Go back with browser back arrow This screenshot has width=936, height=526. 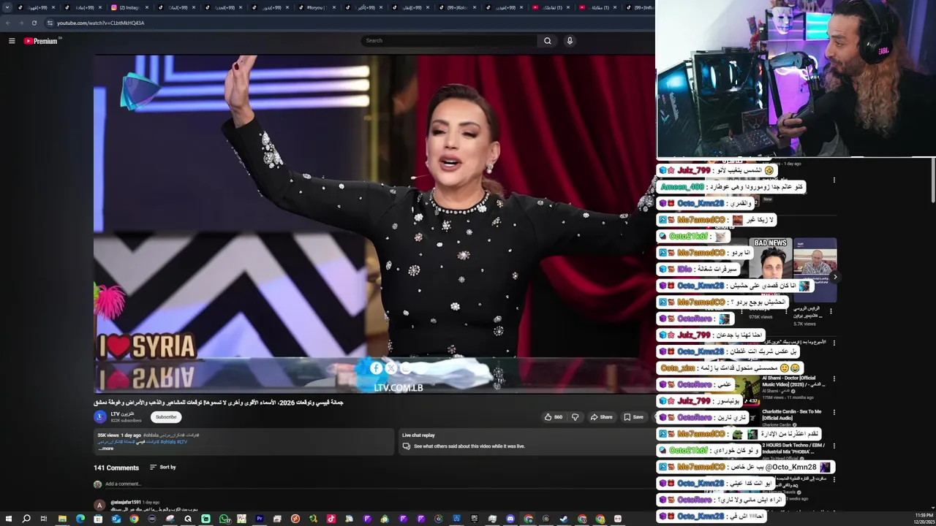(x=8, y=23)
